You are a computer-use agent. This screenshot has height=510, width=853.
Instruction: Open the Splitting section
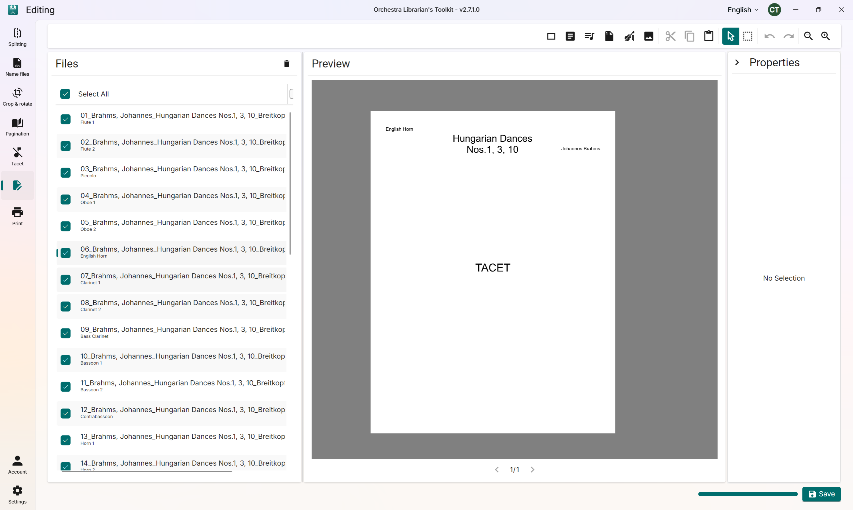coord(17,37)
